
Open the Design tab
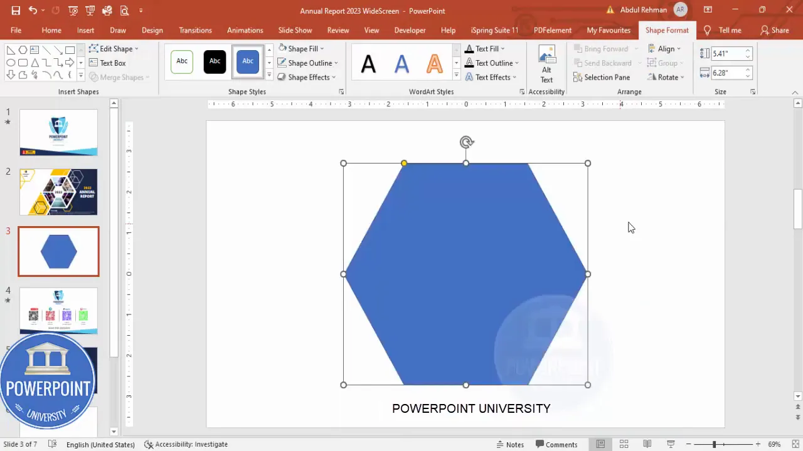[x=152, y=30]
